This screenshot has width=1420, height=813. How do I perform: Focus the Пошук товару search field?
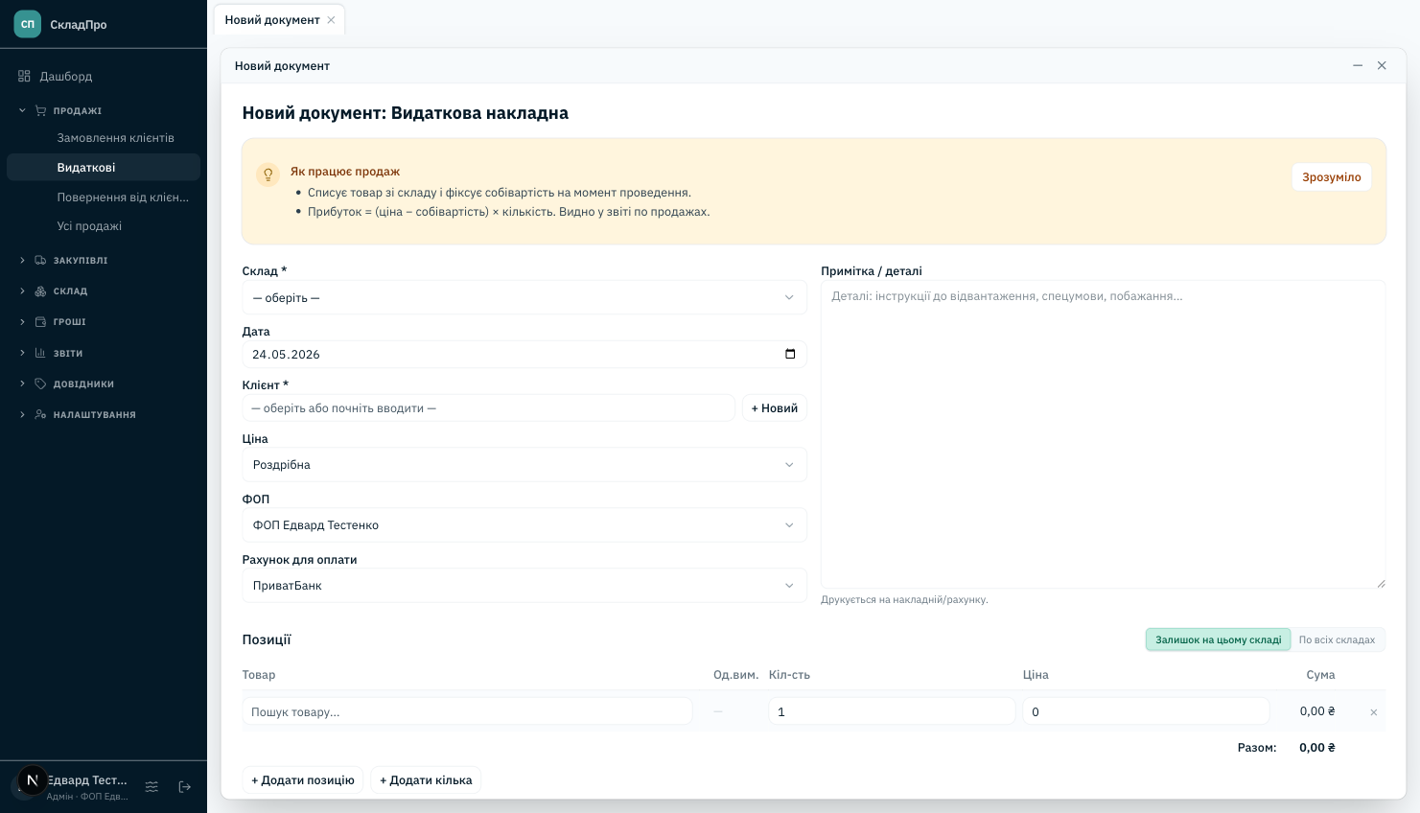(x=468, y=711)
